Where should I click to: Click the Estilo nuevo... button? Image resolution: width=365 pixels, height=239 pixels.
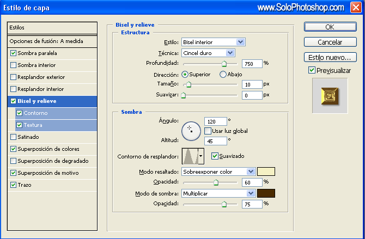pos(330,57)
